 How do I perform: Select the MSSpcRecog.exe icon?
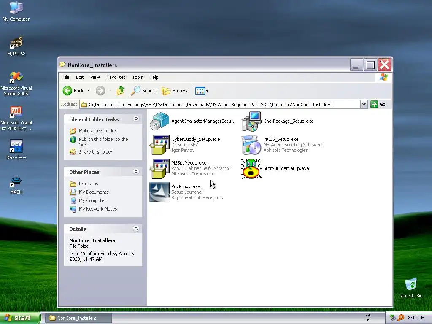159,169
